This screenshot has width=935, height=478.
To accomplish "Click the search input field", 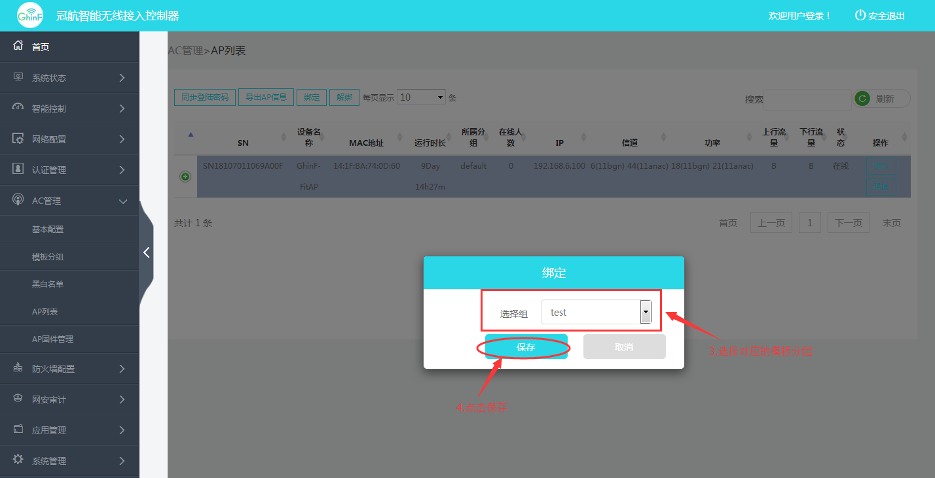I will [807, 99].
